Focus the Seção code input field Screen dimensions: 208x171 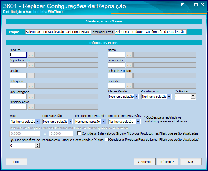[18, 76]
